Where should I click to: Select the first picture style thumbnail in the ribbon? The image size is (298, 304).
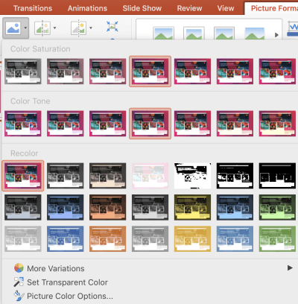[x=163, y=34]
